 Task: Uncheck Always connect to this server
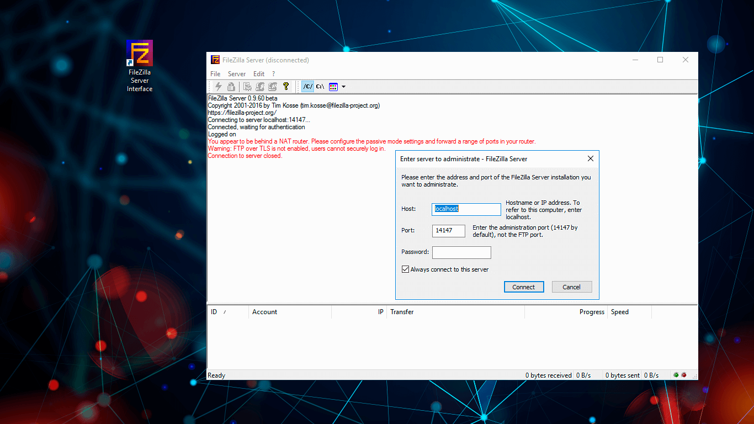406,269
